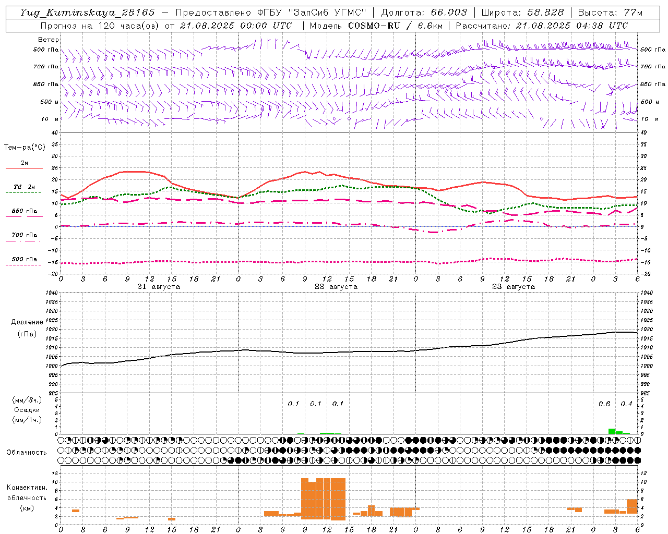Click the (мм/1ч.) precipitation unit label
This screenshot has height=534, width=668.
pyautogui.click(x=27, y=420)
